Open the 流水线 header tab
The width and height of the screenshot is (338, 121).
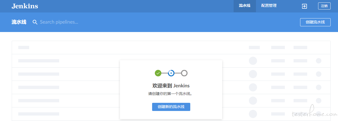[245, 6]
